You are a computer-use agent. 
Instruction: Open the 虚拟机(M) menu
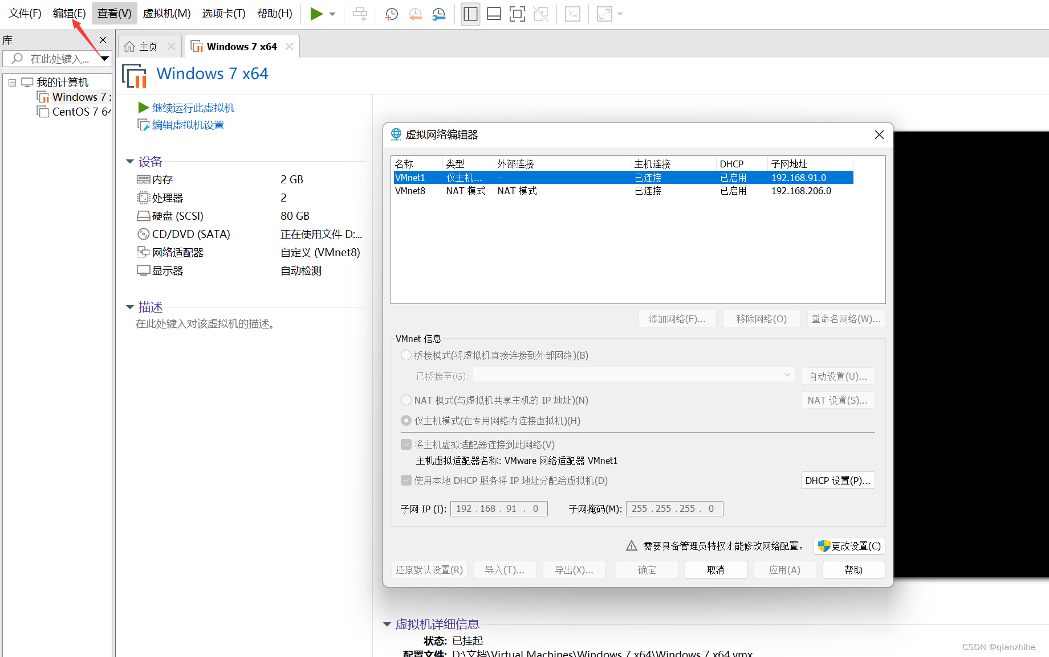166,13
